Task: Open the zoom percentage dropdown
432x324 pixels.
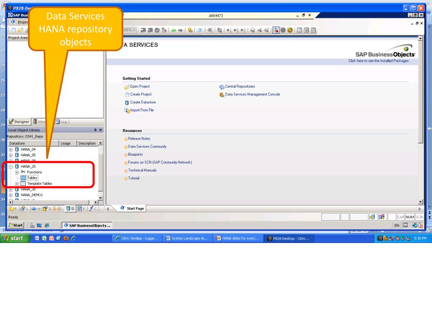Action: tap(134, 30)
